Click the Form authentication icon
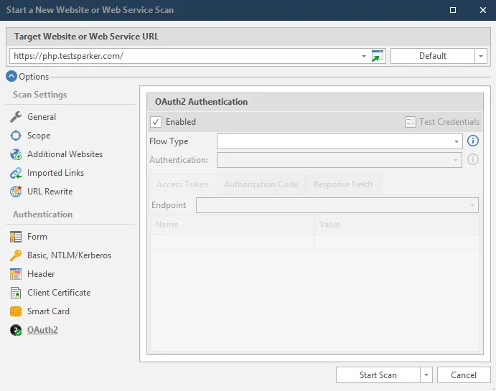 (x=16, y=237)
